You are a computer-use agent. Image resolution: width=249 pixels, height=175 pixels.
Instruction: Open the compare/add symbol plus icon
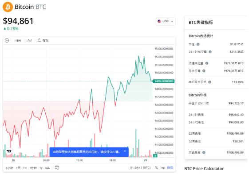point(7,41)
